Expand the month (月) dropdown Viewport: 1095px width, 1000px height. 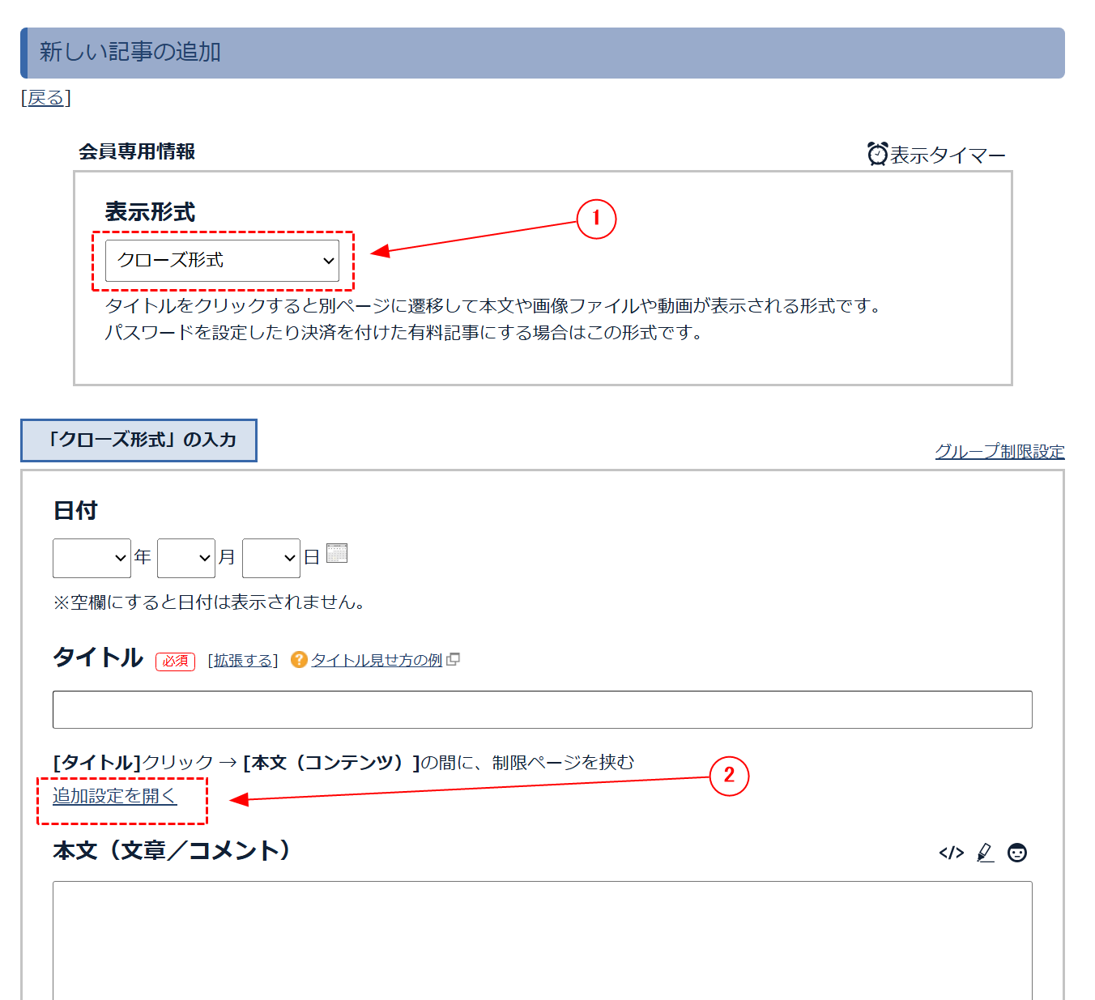[186, 558]
